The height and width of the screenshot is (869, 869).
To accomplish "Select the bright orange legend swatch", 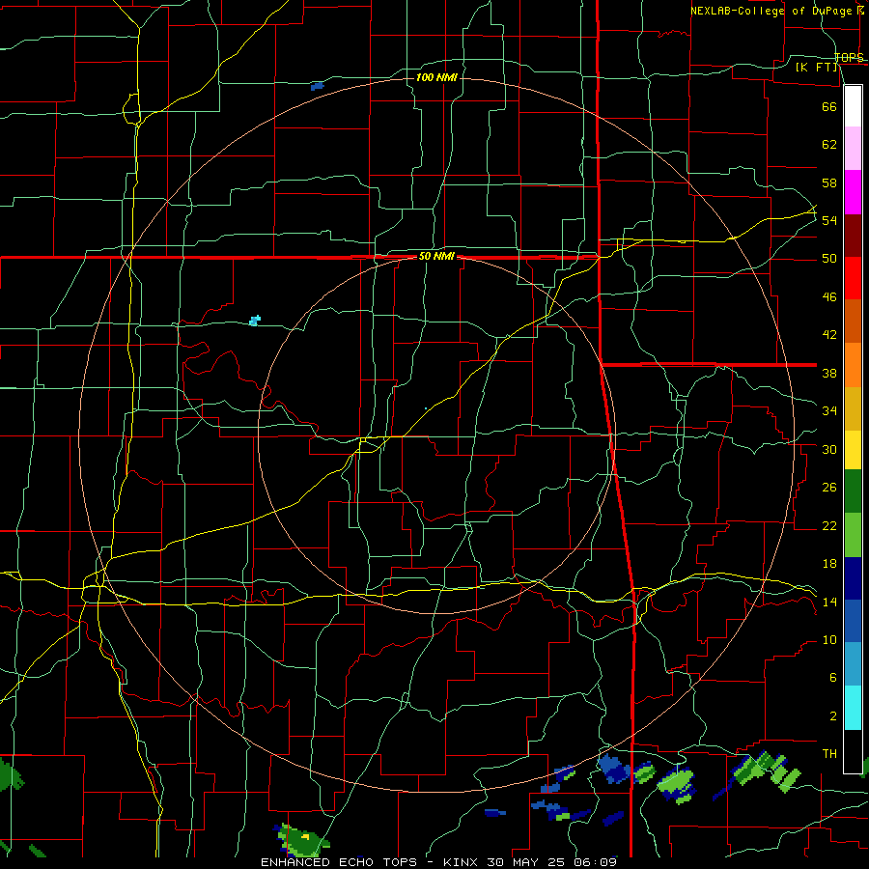I will [853, 364].
